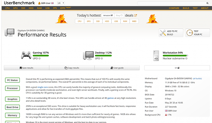The image size is (212, 123).
Task: Open the USB menu item
Action: pyautogui.click(x=47, y=8)
